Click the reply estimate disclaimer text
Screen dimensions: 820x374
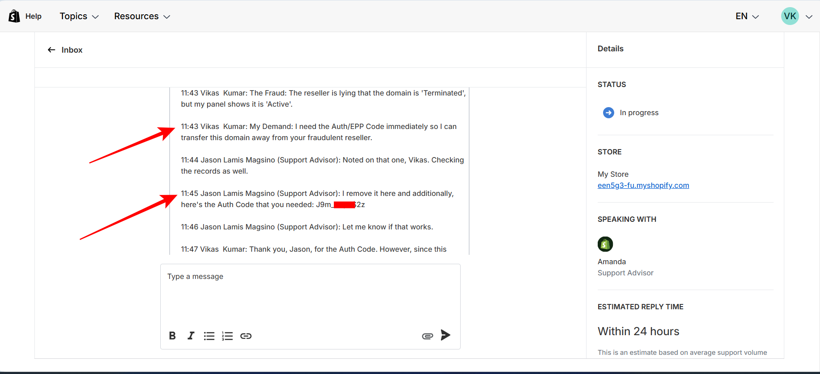[682, 352]
